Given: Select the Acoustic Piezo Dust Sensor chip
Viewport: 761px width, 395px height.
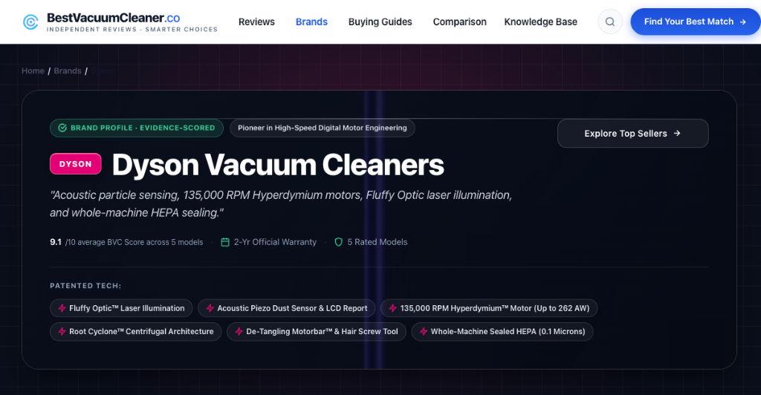Looking at the screenshot, I should 286,308.
